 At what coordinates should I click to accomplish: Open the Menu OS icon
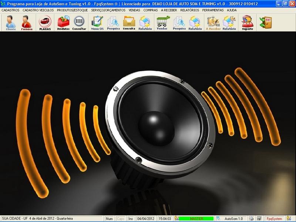click(x=97, y=23)
